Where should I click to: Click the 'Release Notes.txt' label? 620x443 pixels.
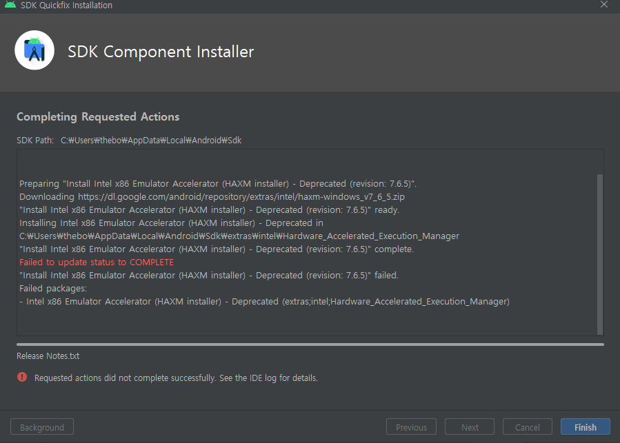[x=48, y=356]
